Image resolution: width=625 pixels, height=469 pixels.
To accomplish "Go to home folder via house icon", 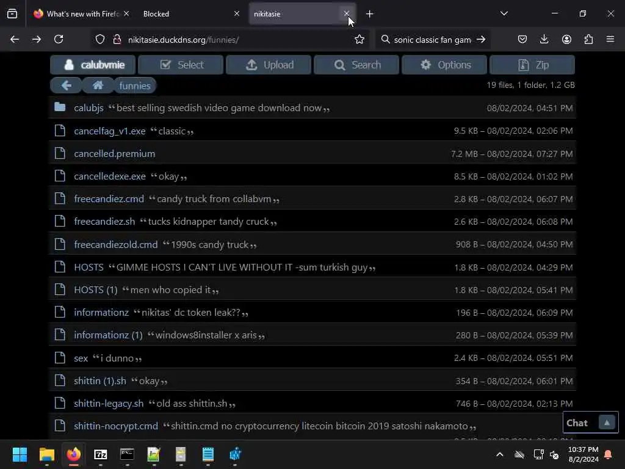I will 98,85.
